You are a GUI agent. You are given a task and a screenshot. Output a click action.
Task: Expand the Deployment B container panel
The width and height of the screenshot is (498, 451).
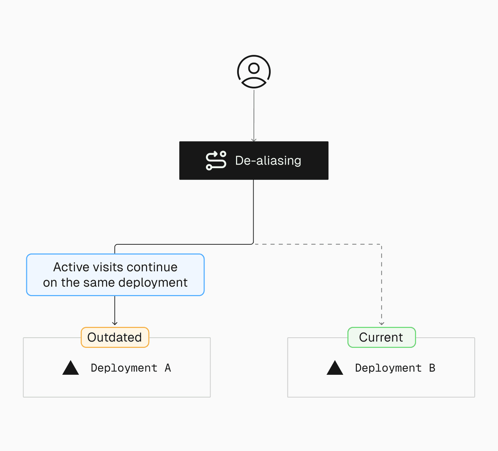pyautogui.click(x=381, y=385)
